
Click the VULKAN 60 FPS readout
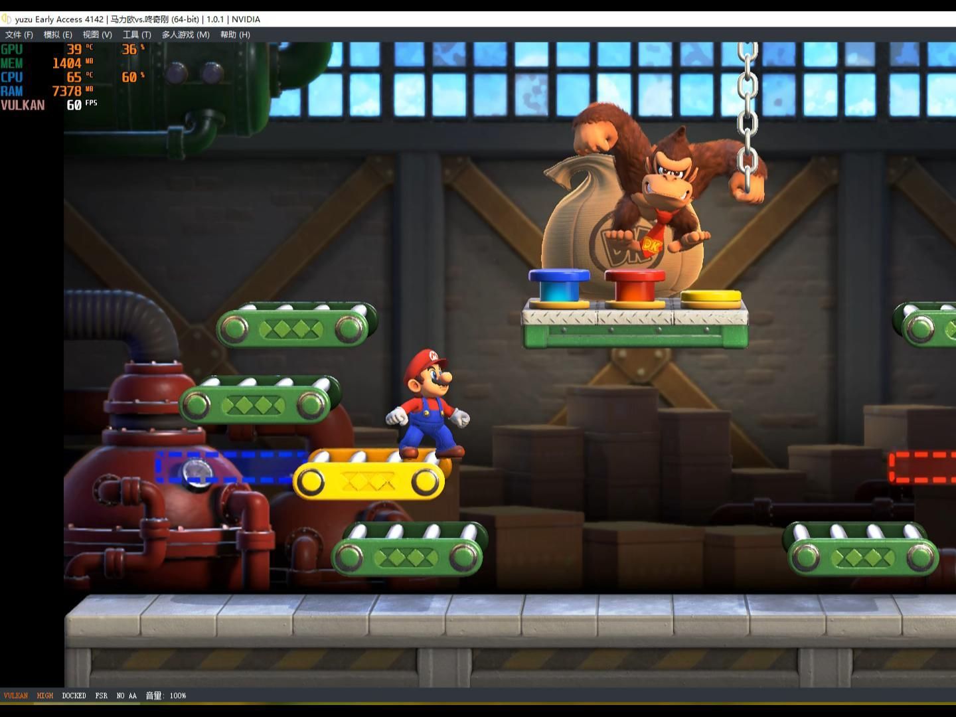pos(49,105)
